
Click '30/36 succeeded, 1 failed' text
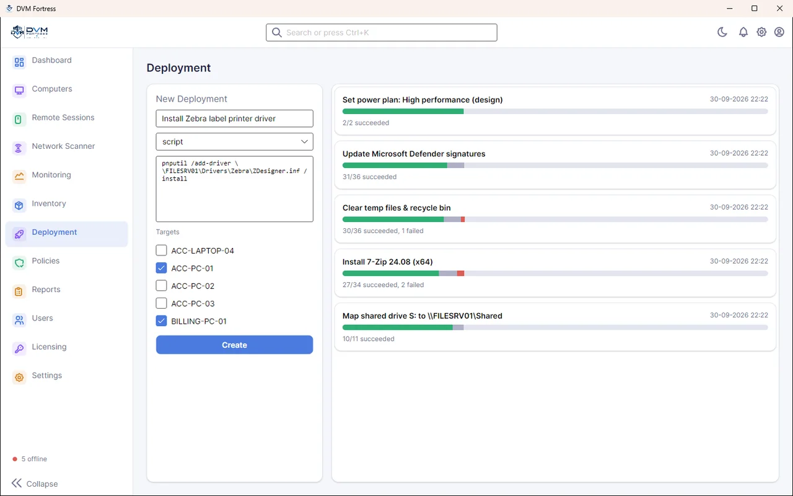(x=383, y=231)
